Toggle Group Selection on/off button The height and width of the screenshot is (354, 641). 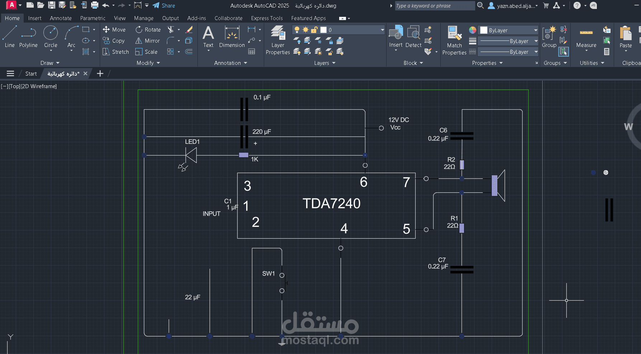coord(563,52)
